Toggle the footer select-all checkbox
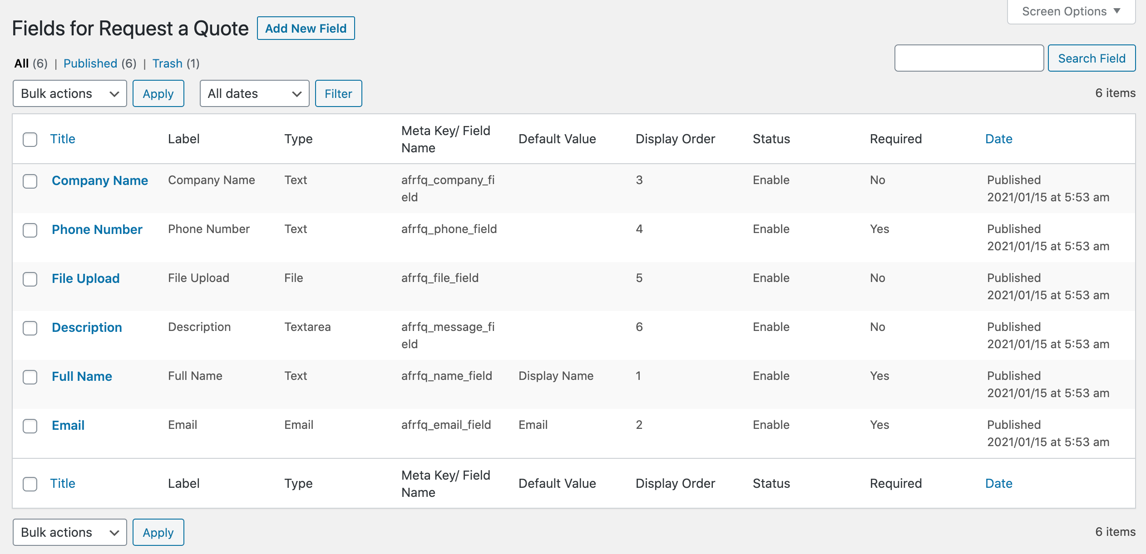 [x=30, y=484]
